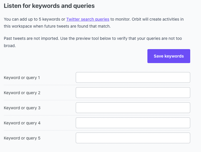Click the "Listen for keywords and queries" heading
201x152 pixels.
pos(49,6)
